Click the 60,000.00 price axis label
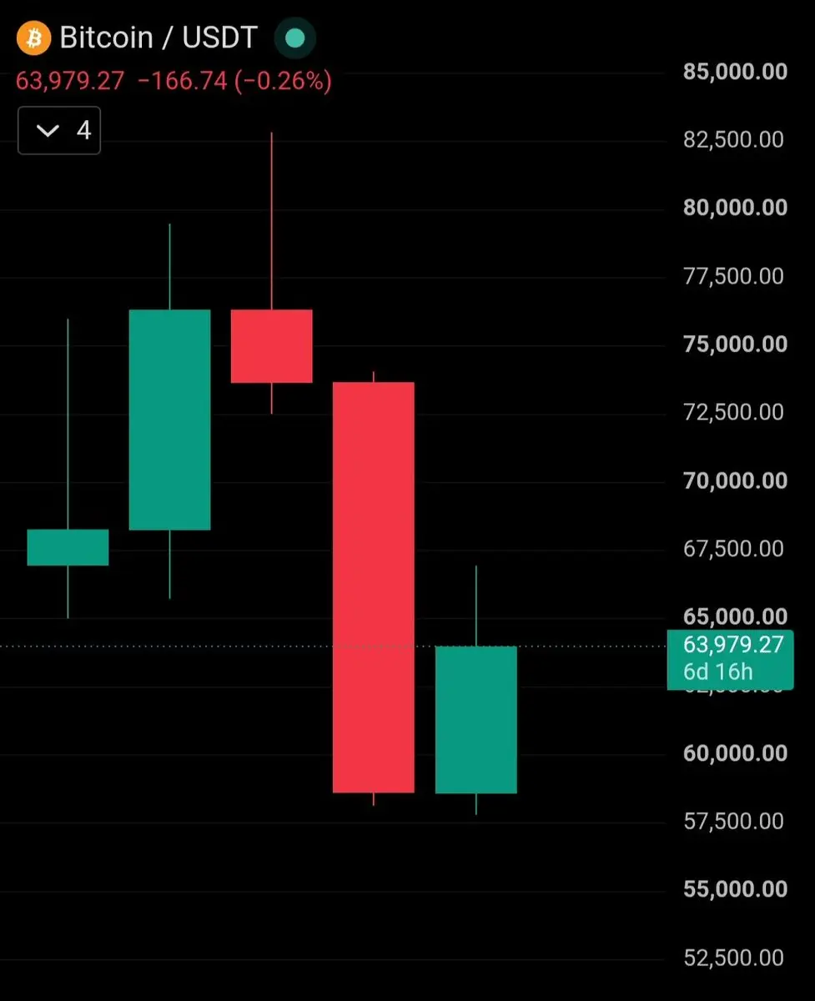The width and height of the screenshot is (815, 1001). [735, 753]
